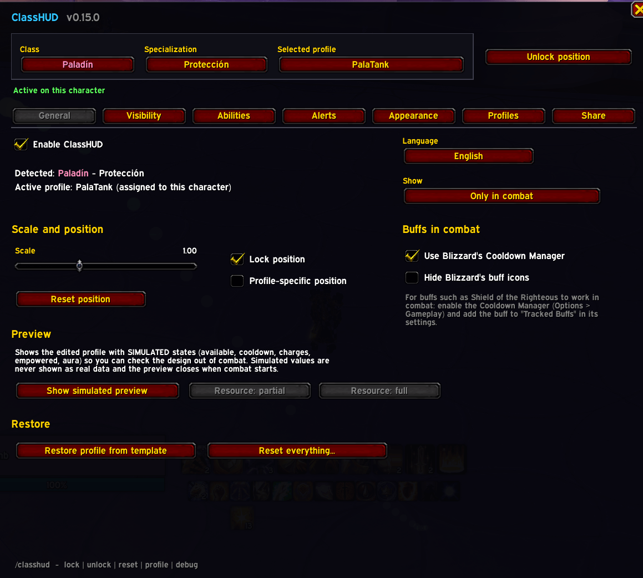Screen dimensions: 643x578
Task: Click the Preview section heading
Action: pyautogui.click(x=31, y=334)
